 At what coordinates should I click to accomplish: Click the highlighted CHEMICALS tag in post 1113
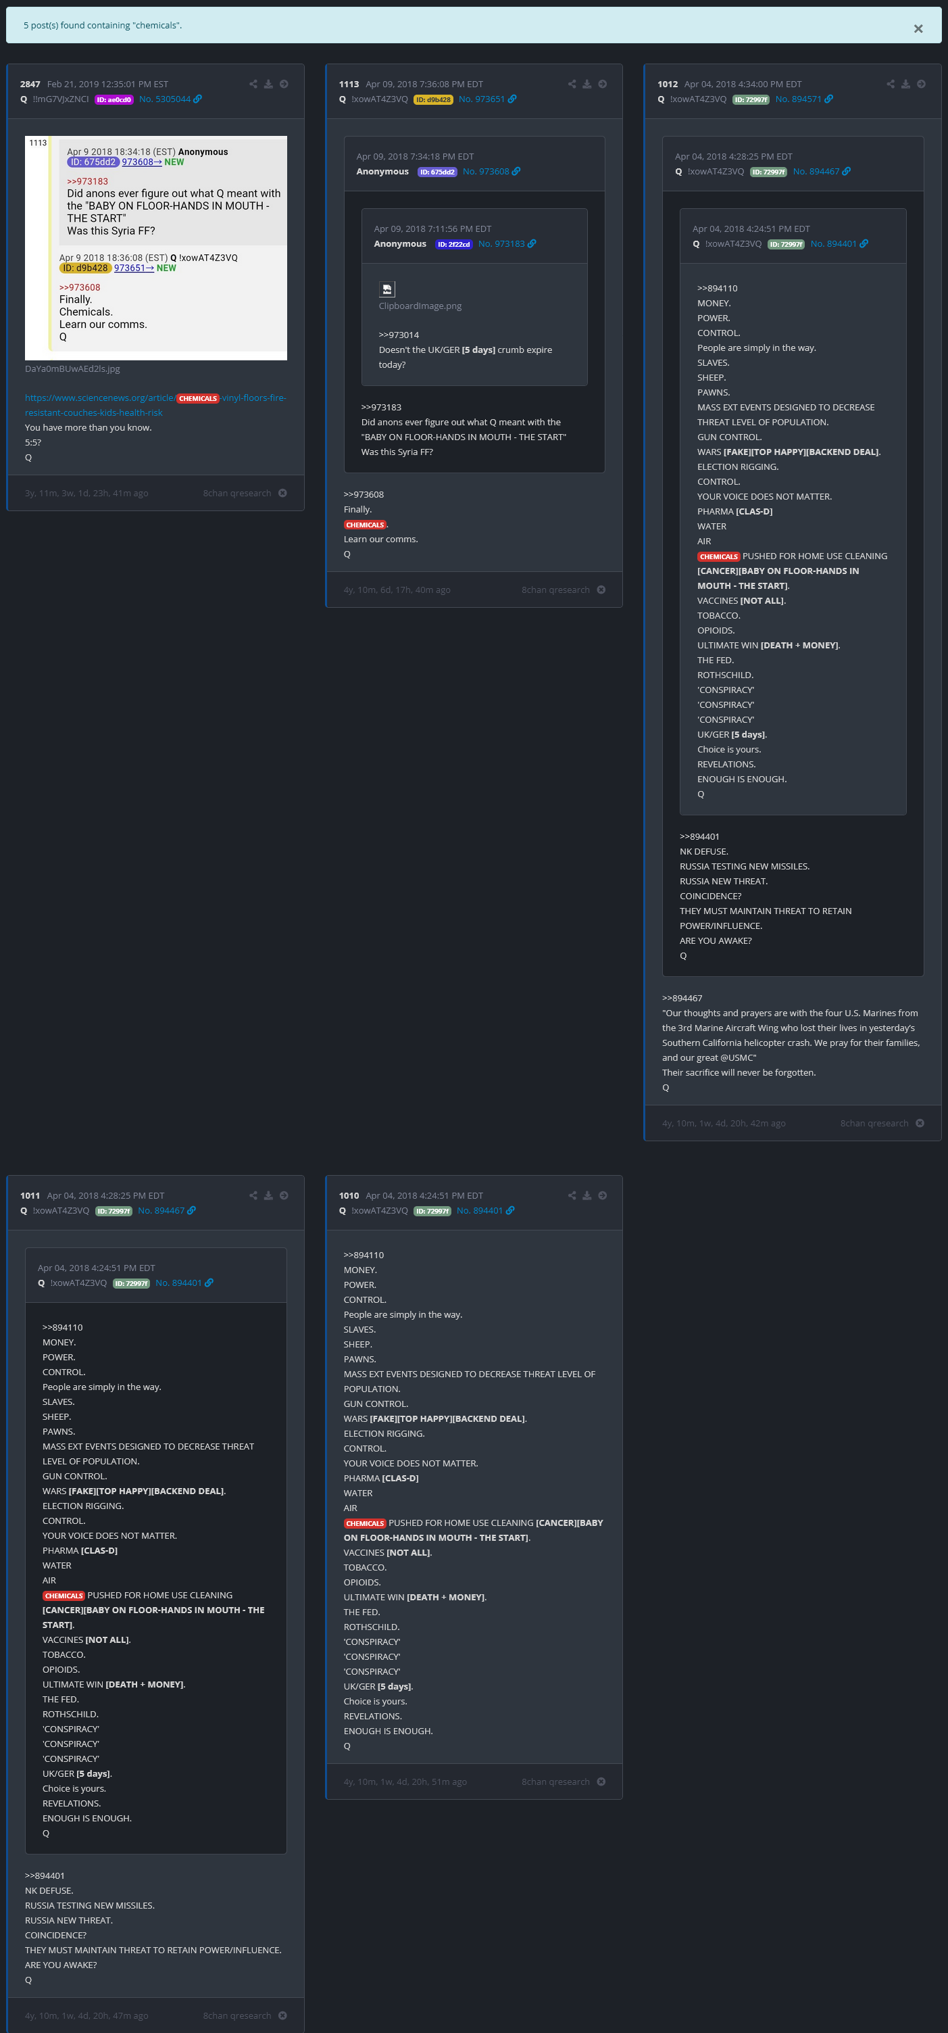pyautogui.click(x=364, y=525)
